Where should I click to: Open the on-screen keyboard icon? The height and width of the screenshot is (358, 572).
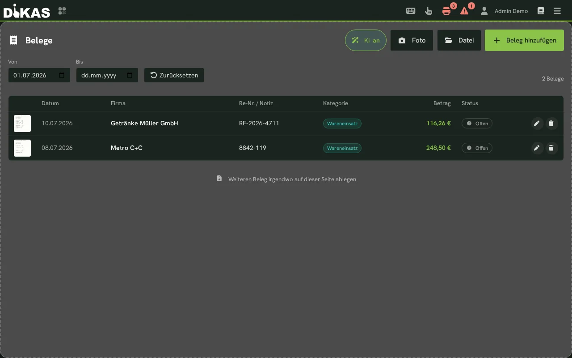(x=411, y=11)
